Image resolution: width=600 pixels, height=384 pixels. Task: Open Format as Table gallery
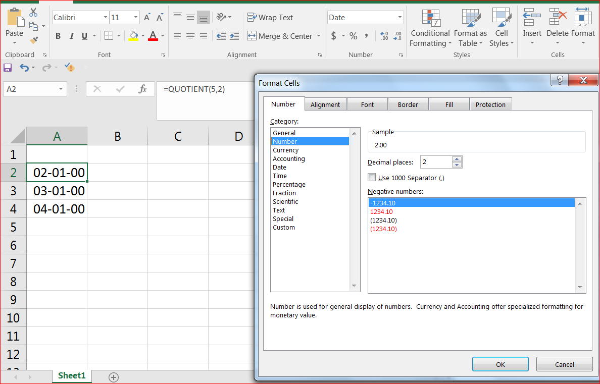(470, 28)
